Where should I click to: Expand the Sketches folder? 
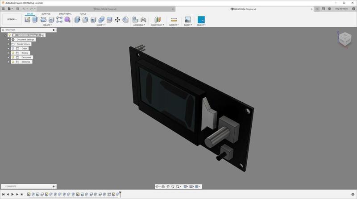[x=8, y=62]
